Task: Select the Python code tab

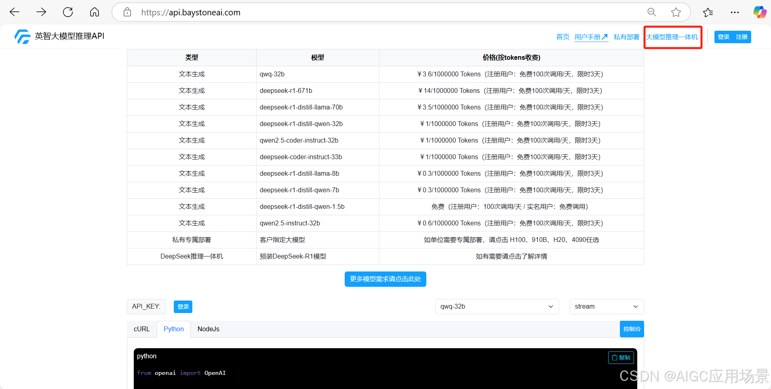Action: click(174, 329)
